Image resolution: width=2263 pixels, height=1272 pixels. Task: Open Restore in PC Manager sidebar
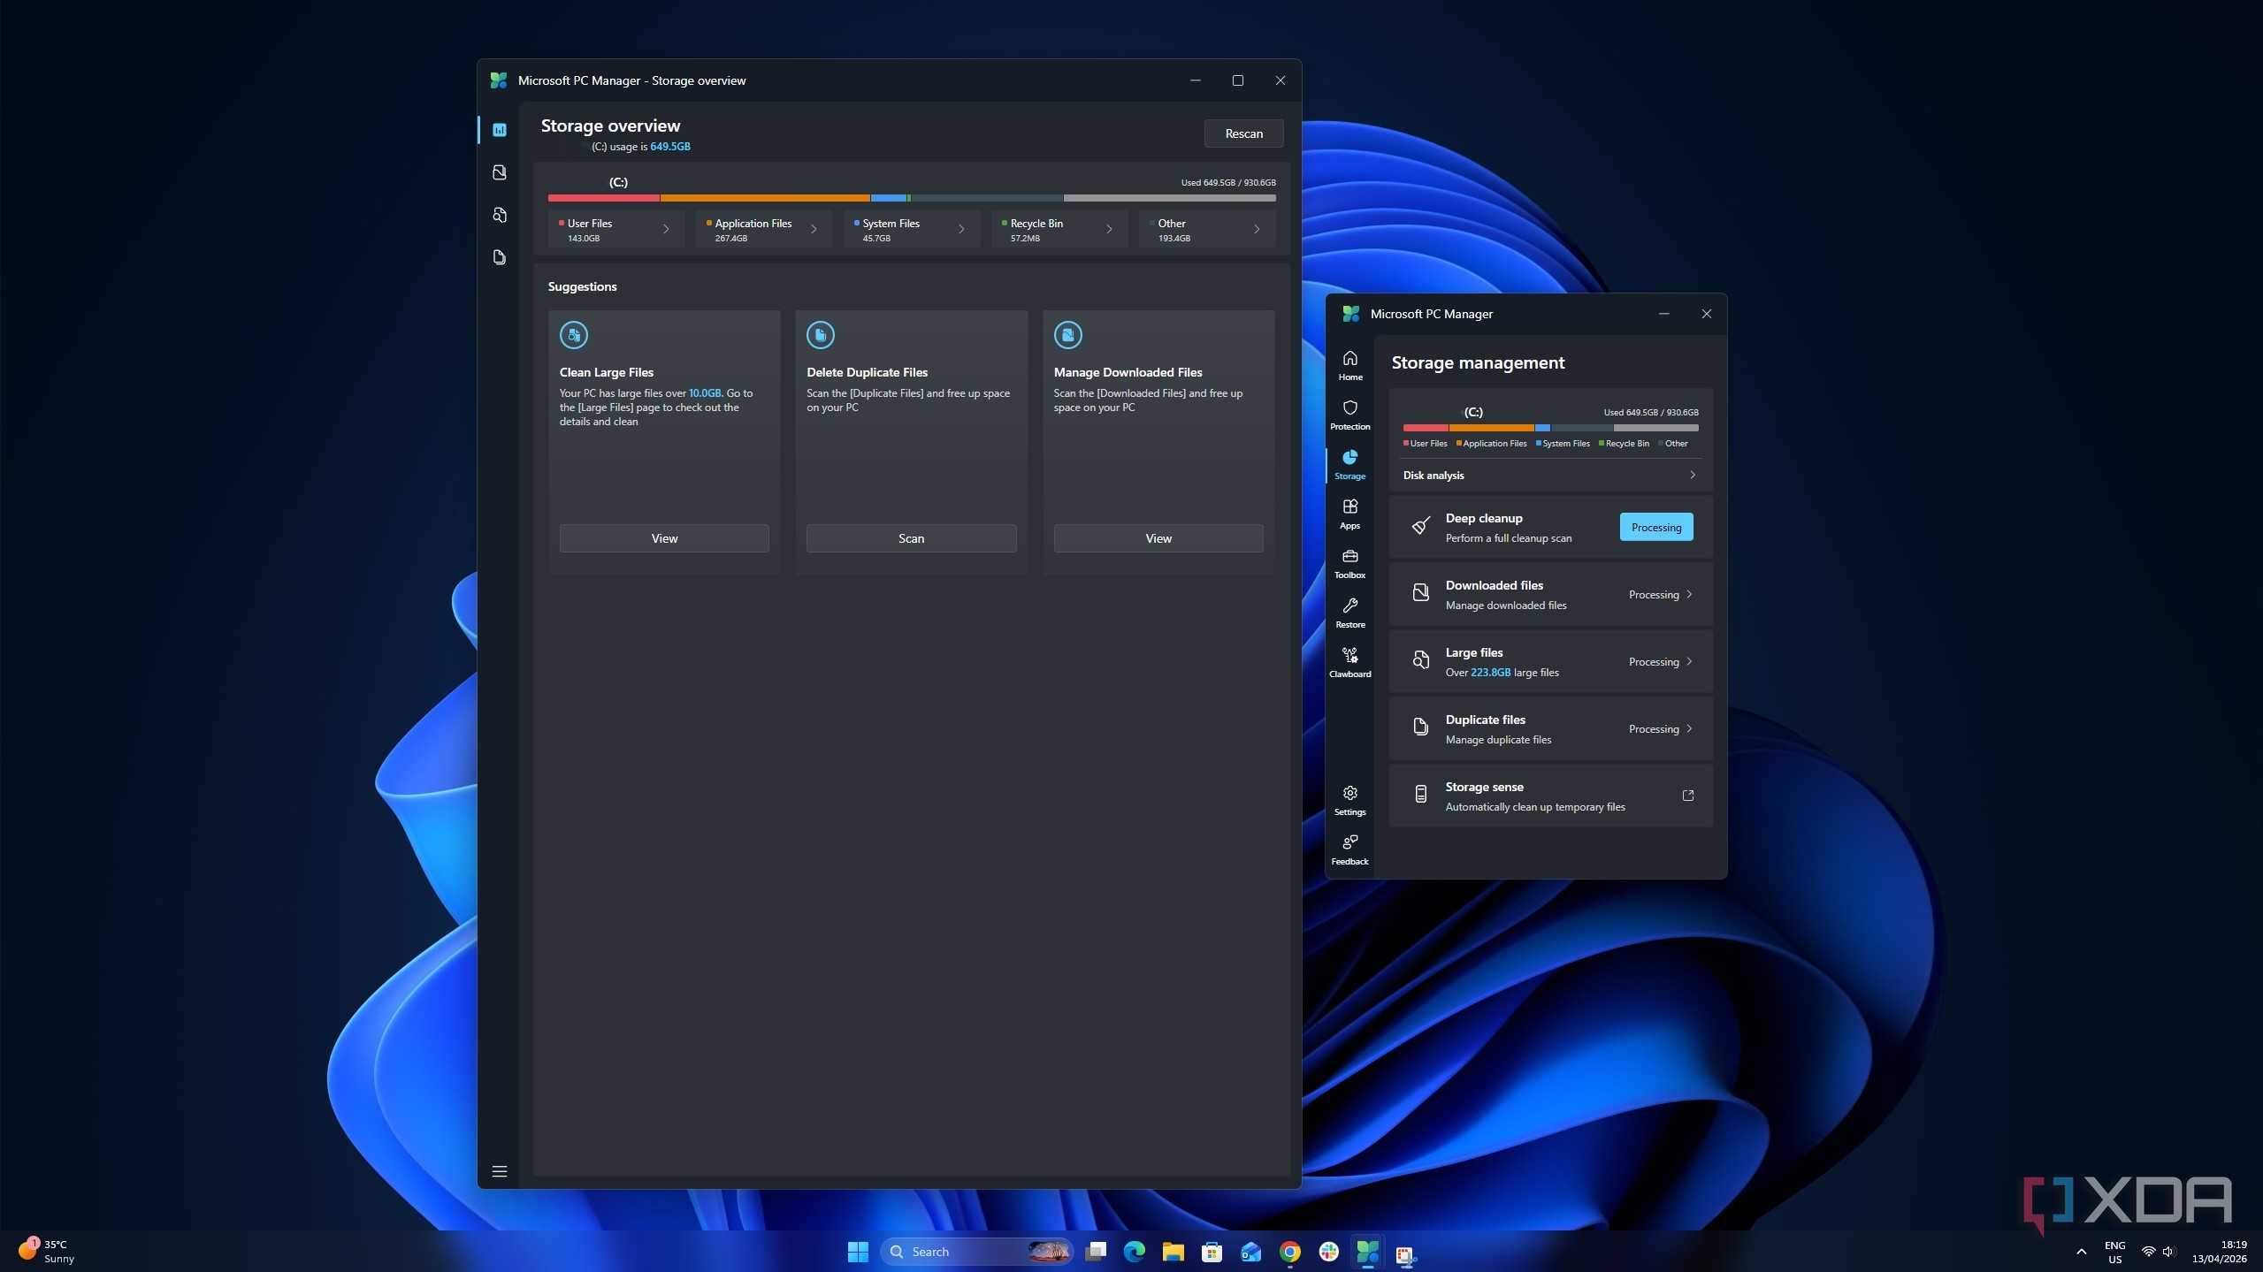(x=1350, y=613)
